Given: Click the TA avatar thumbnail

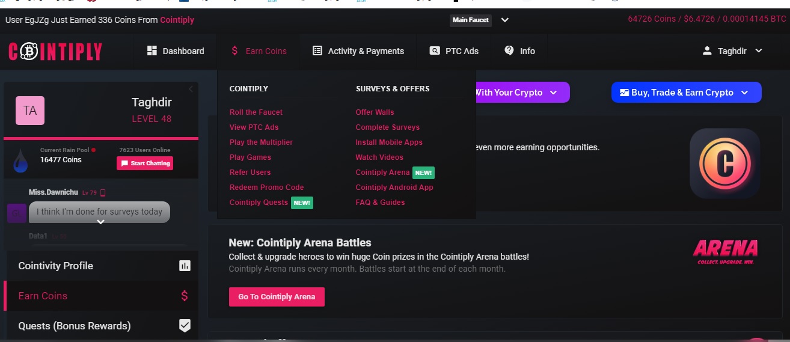Looking at the screenshot, I should pos(30,111).
